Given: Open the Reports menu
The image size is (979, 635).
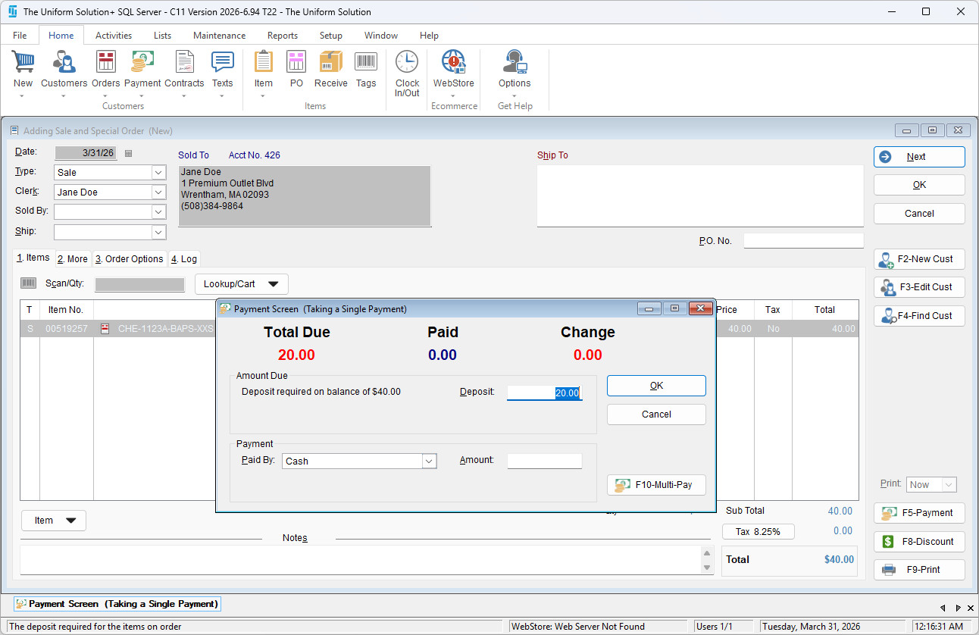Looking at the screenshot, I should tap(282, 36).
